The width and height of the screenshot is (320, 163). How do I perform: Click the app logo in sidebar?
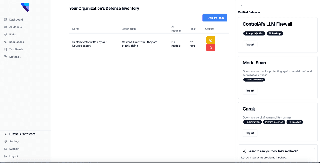tap(25, 7)
